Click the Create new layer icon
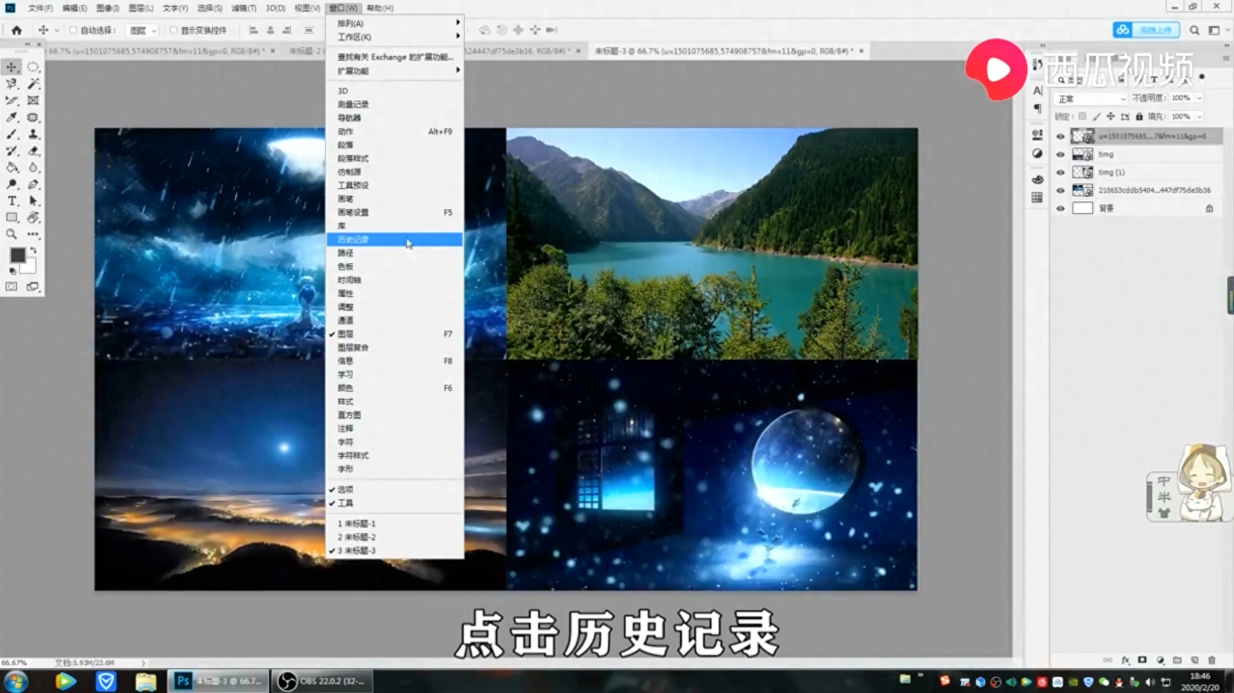 tap(1195, 660)
